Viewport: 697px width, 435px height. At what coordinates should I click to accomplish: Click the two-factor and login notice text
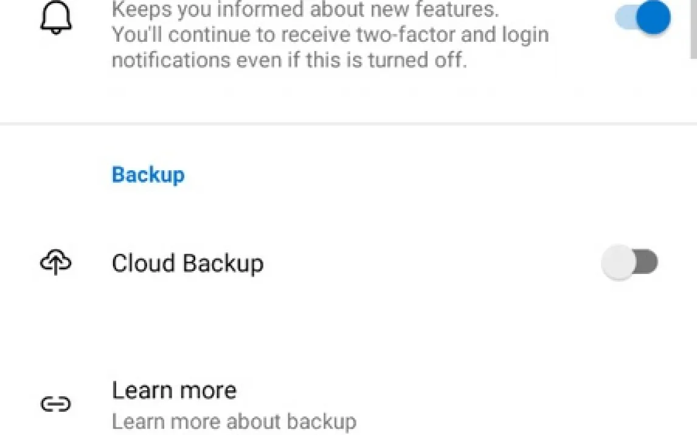point(330,35)
